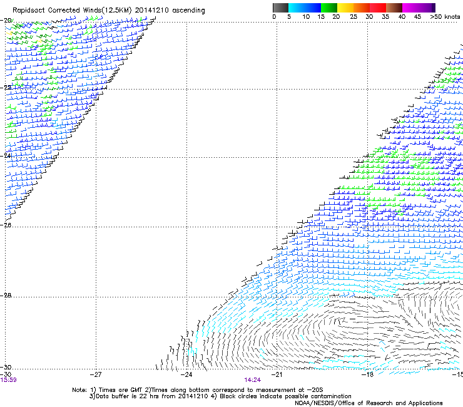Click the purple 14:24 time stamp
This screenshot has height=407, width=463.
click(253, 380)
